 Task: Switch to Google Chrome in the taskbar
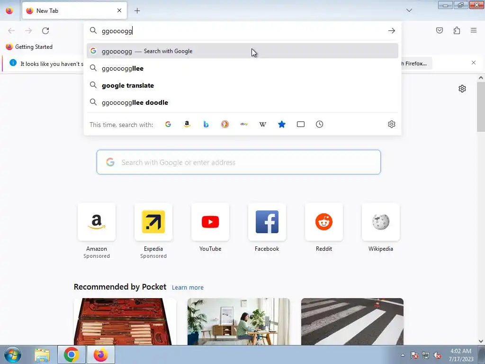[x=72, y=355]
